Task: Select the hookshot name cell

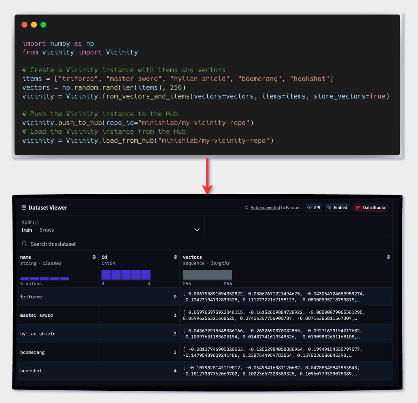Action: point(57,371)
